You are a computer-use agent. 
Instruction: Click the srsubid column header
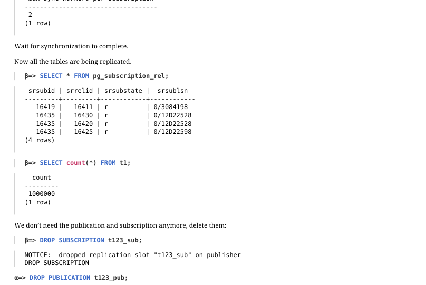(42, 91)
